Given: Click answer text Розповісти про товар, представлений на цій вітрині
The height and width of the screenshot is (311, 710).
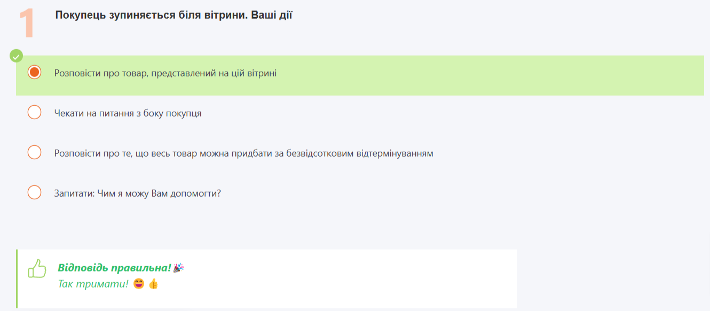Looking at the screenshot, I should tap(165, 73).
